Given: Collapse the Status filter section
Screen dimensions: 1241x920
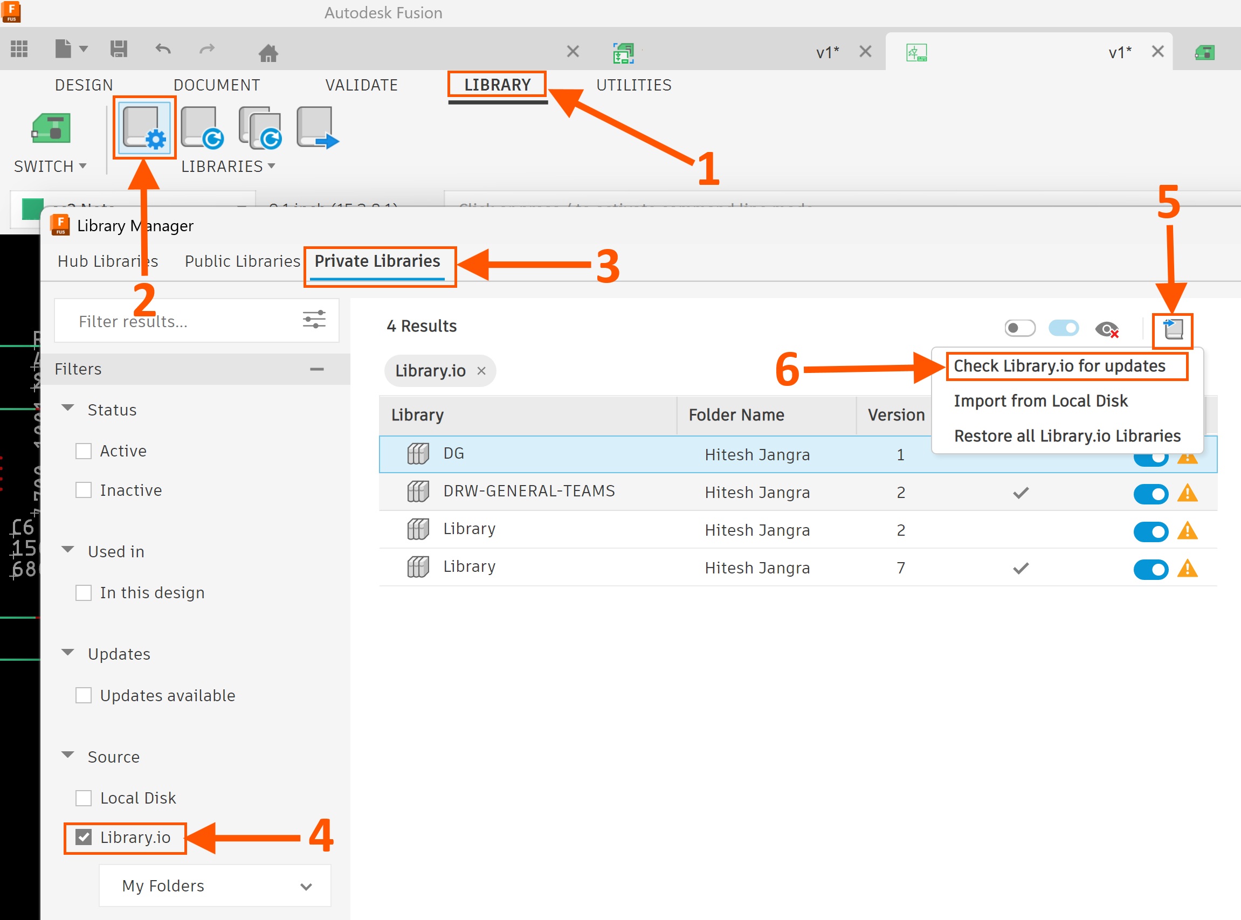Looking at the screenshot, I should tap(68, 408).
